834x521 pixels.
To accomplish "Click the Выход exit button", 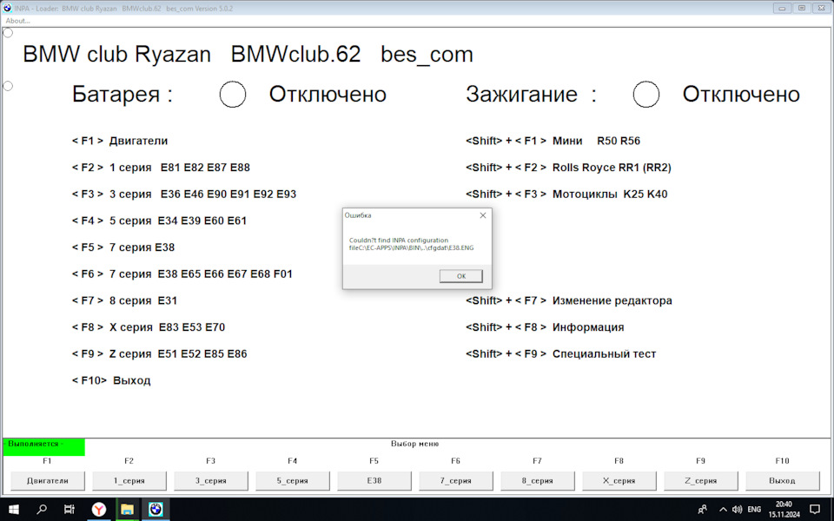I will pos(783,480).
